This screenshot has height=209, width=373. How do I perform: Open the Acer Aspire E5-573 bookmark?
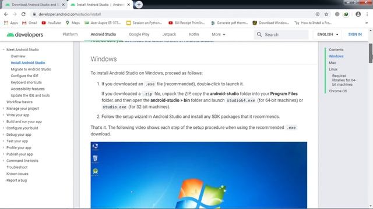tap(103, 23)
